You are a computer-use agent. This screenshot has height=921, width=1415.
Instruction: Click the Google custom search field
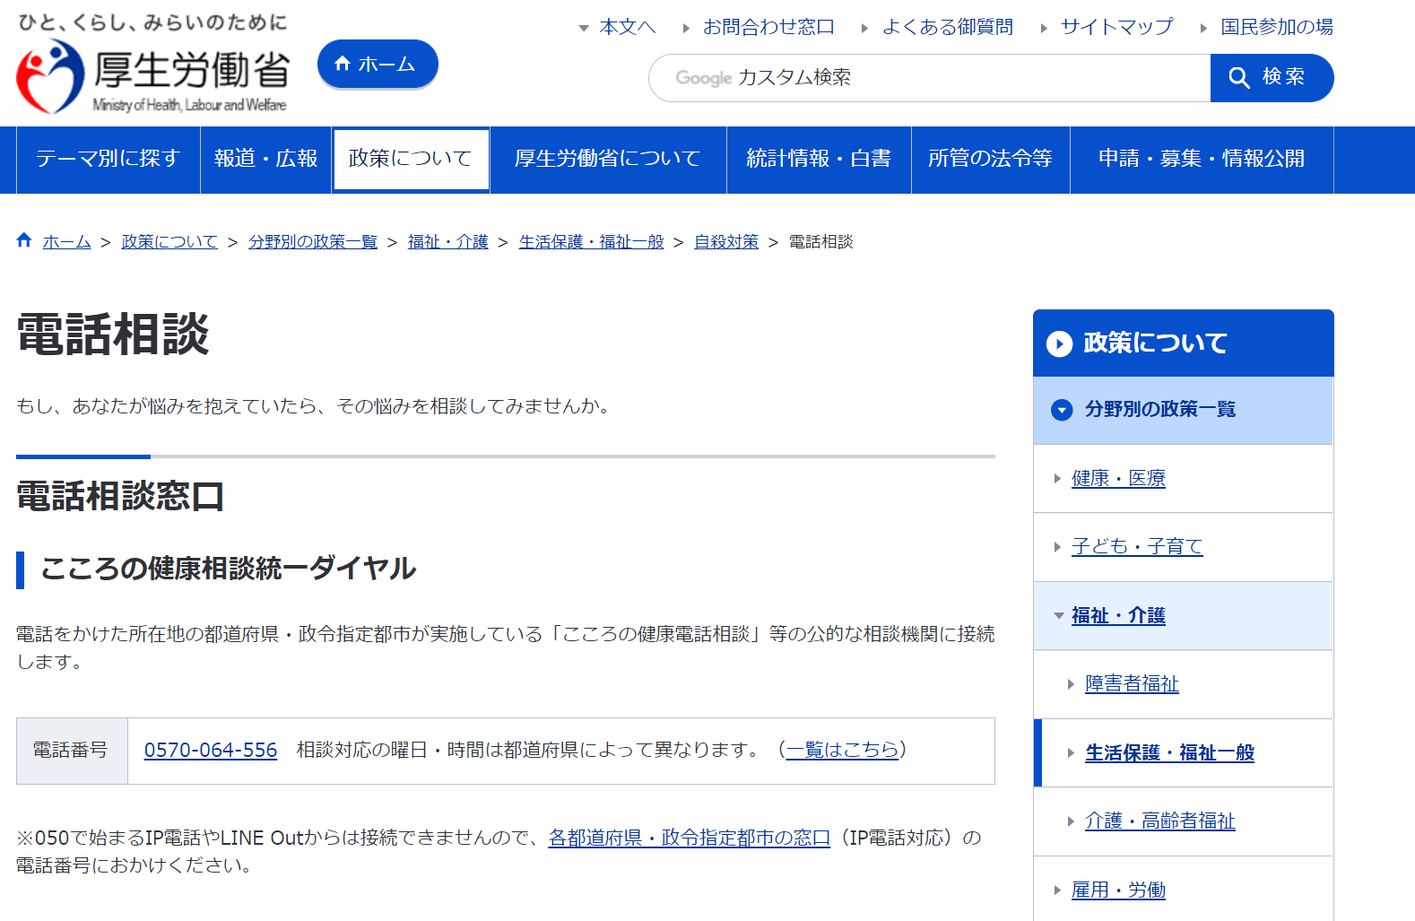coord(929,78)
